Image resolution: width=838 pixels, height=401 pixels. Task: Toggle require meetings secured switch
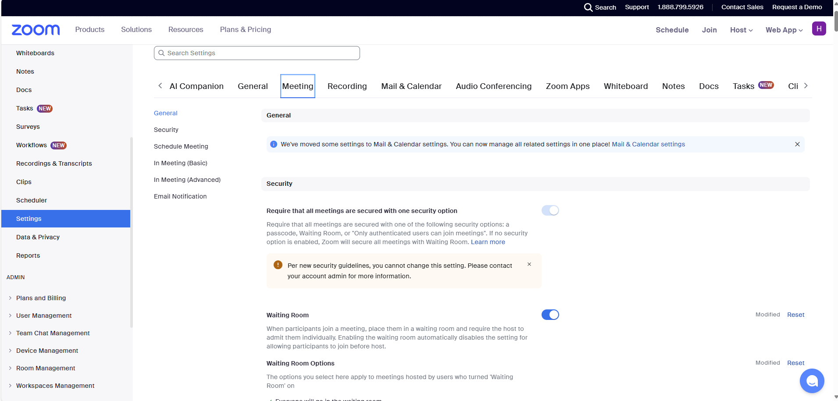point(550,210)
